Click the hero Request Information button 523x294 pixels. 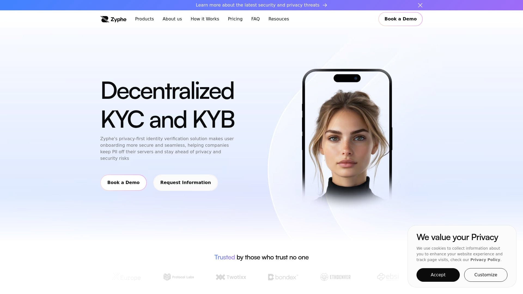coord(186,183)
